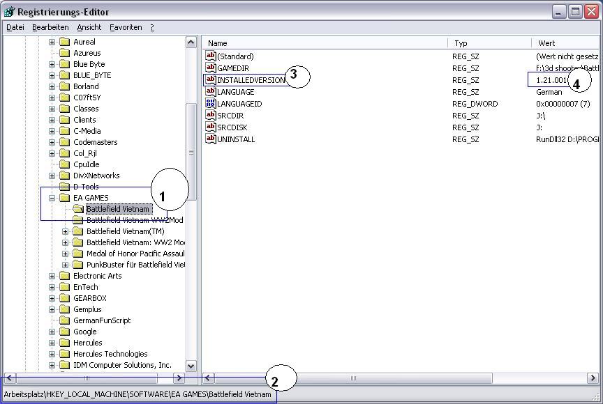Click the data "0x00000007 (7)"
This screenshot has height=404, width=603.
point(563,104)
